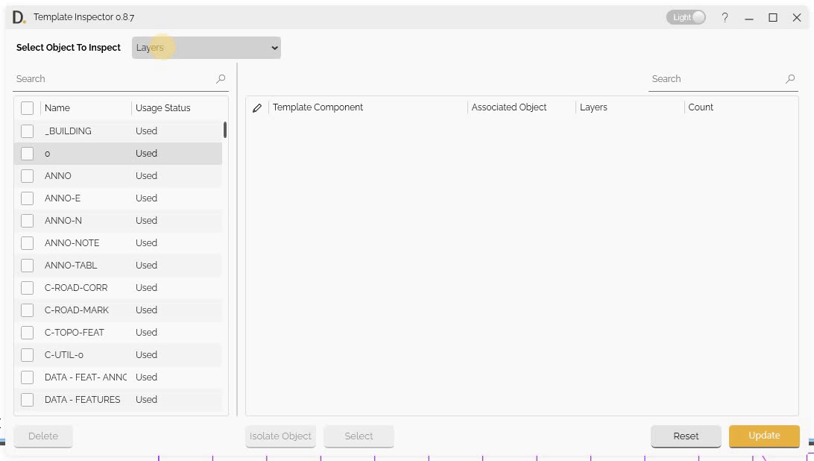814x461 pixels.
Task: Sort by the Template Component column header
Action: (x=318, y=107)
